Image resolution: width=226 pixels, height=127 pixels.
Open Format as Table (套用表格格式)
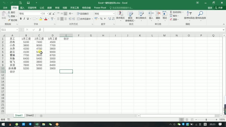click(130, 16)
